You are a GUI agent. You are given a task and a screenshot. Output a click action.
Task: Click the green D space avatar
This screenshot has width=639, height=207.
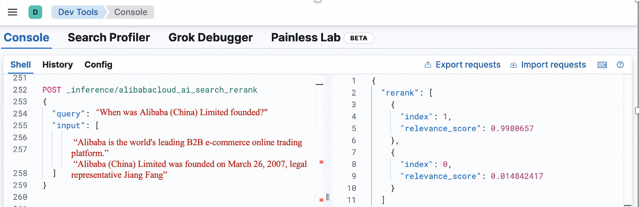(35, 12)
